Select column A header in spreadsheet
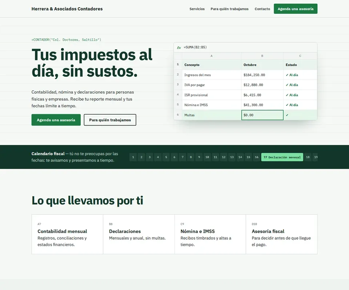The image size is (349, 290). pos(212,56)
